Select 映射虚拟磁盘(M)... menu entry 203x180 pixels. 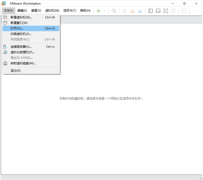coord(31,63)
